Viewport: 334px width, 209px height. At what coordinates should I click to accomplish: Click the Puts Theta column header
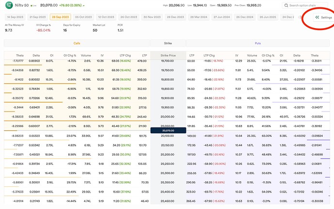315,55
